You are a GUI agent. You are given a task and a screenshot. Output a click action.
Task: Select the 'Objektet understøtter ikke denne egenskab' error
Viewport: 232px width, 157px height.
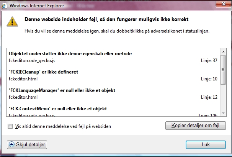(x=70, y=54)
